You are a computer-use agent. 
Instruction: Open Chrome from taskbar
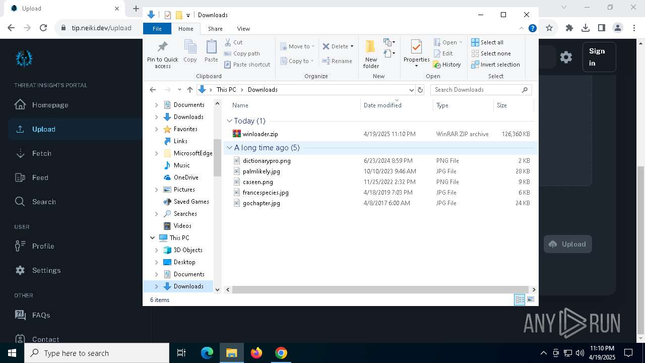[281, 353]
